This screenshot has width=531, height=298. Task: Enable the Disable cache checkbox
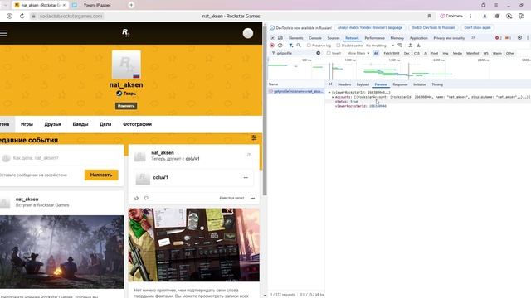pos(339,46)
